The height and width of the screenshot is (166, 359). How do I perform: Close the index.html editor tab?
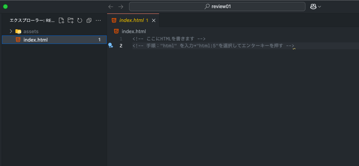(x=154, y=20)
